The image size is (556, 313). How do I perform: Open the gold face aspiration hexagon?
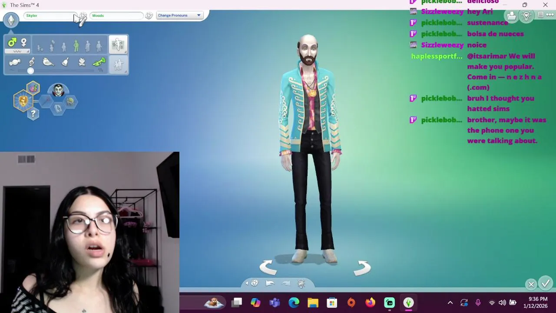23,101
